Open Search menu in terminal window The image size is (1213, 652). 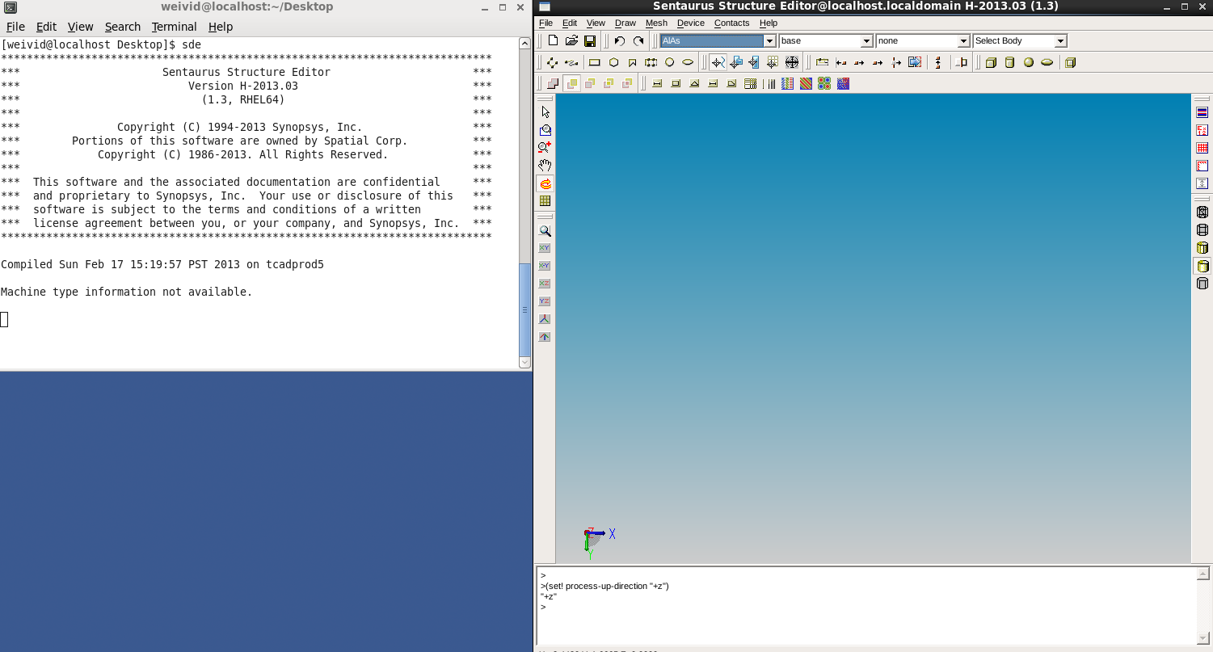pos(123,27)
